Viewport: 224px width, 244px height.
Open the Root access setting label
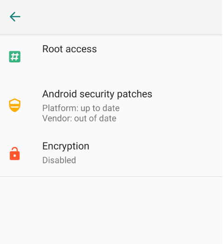coord(69,49)
